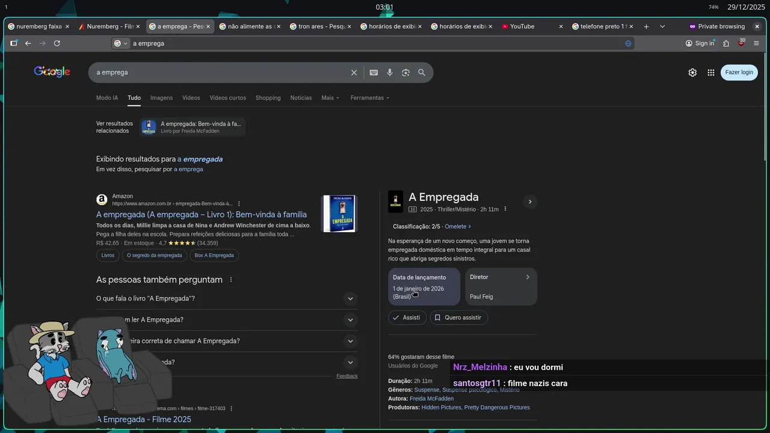
Task: Open the Hidden Pictures producer link
Action: point(441,408)
